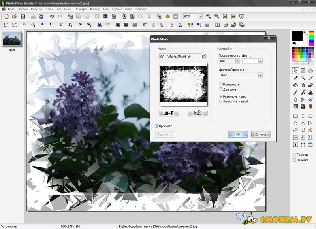Select the Blur water drop tool

click(x=295, y=99)
